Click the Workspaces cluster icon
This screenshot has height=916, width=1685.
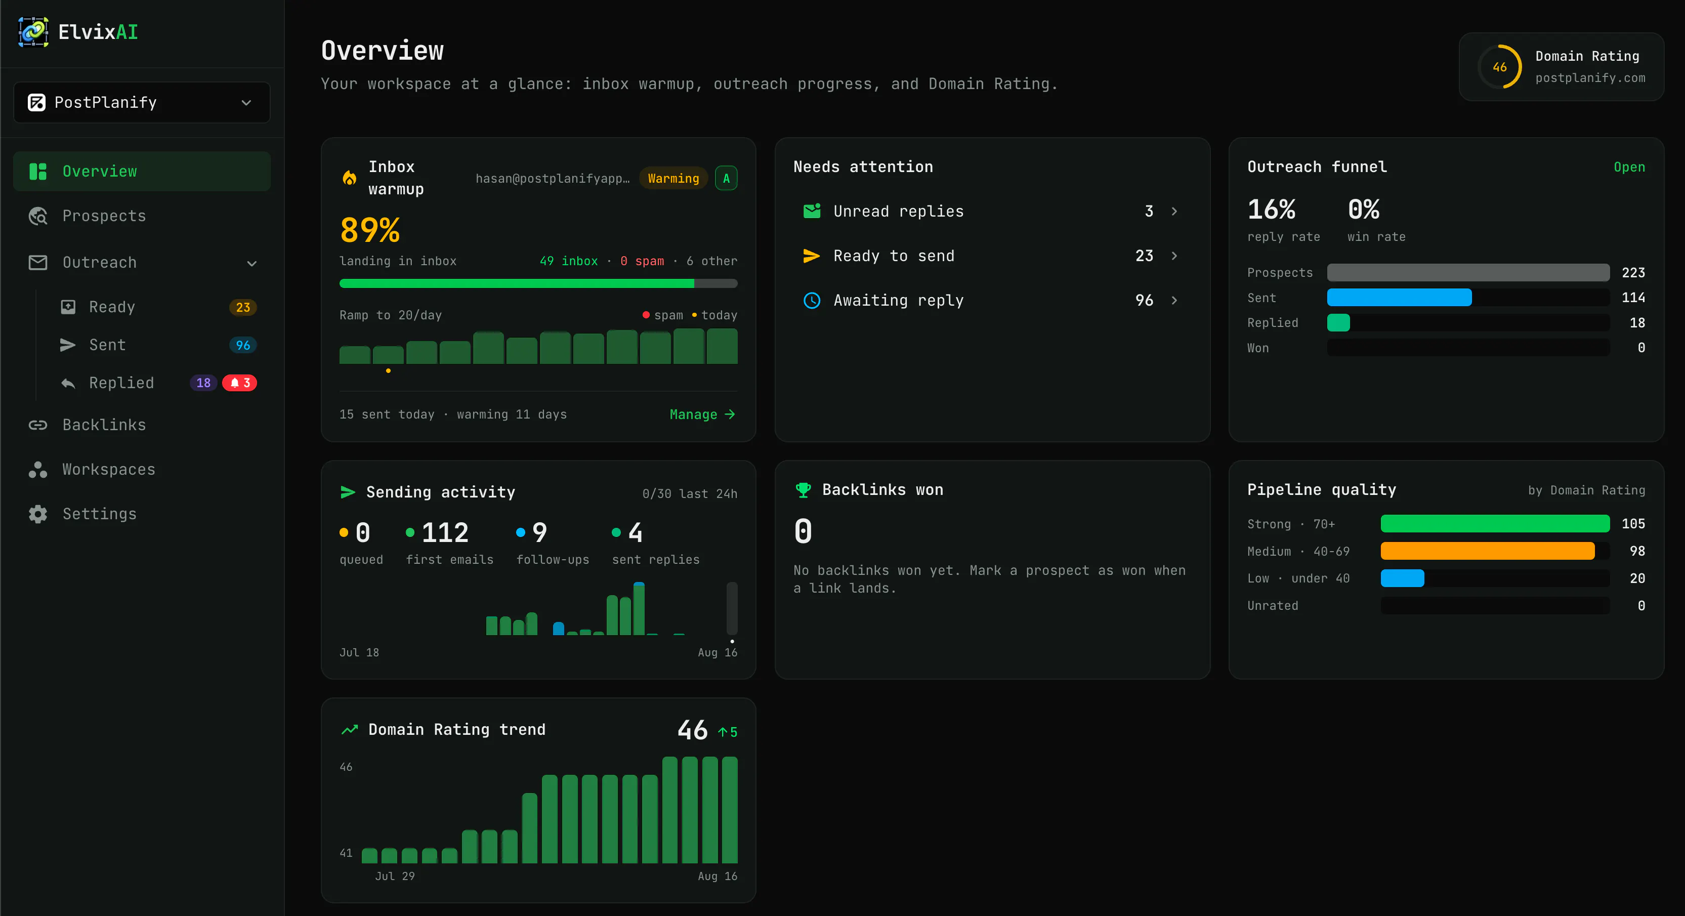pyautogui.click(x=38, y=470)
